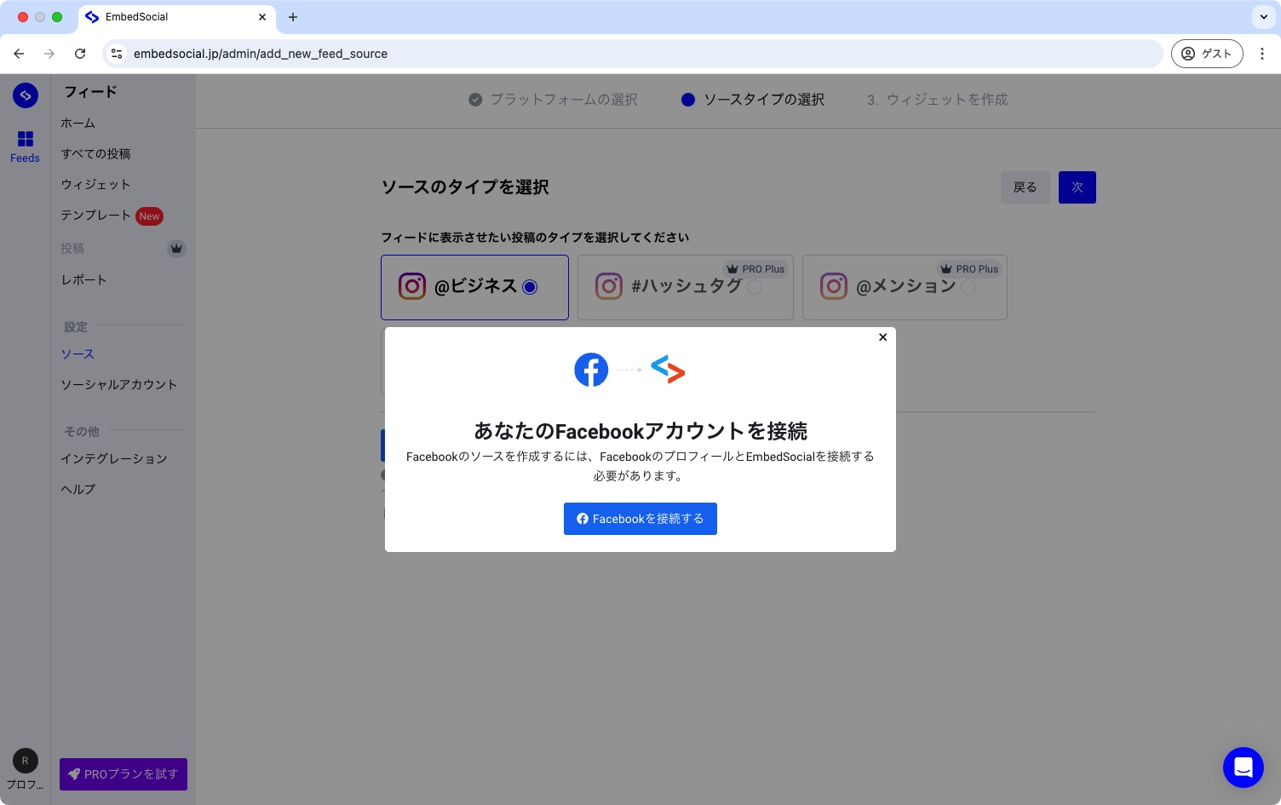The image size is (1281, 805).
Task: Open ヘルプ in the sidebar
Action: point(78,490)
